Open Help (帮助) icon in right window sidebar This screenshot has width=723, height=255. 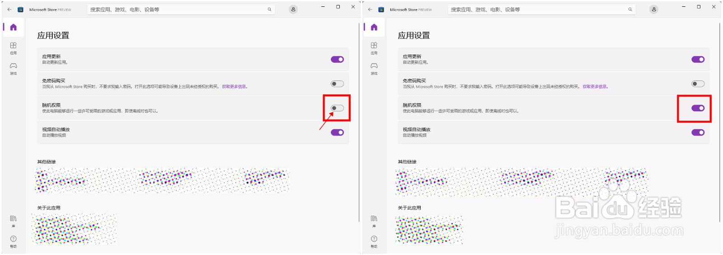point(374,241)
